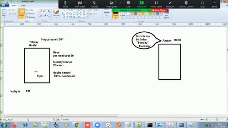Click Resize in Image group
This screenshot has height=128, width=228.
[30, 14]
